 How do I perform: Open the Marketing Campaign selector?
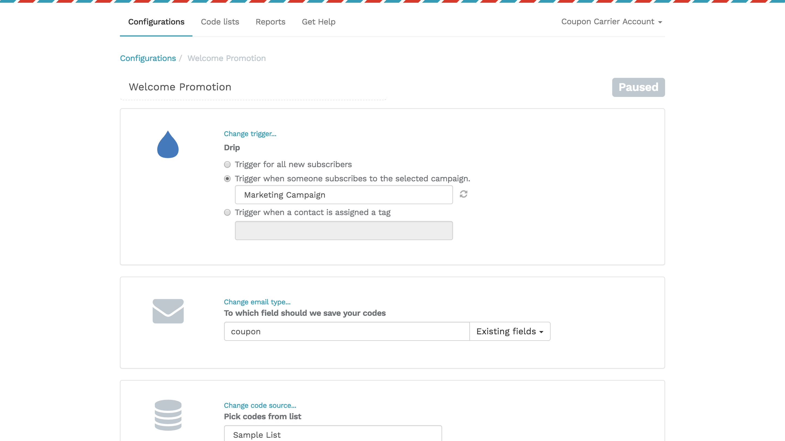click(344, 194)
